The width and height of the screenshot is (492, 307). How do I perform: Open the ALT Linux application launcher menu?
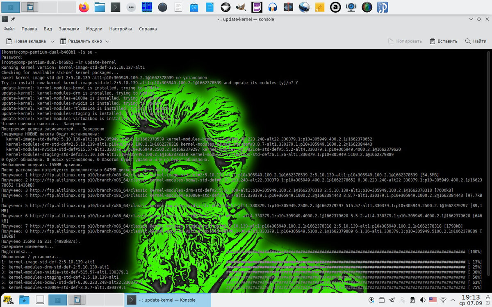[x=8, y=300]
